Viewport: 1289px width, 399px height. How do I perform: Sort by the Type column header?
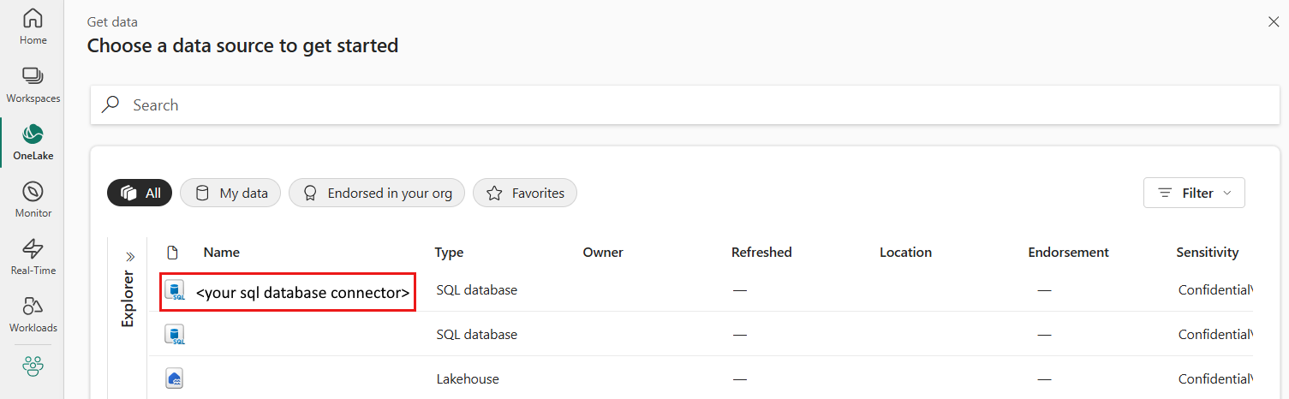[449, 253]
